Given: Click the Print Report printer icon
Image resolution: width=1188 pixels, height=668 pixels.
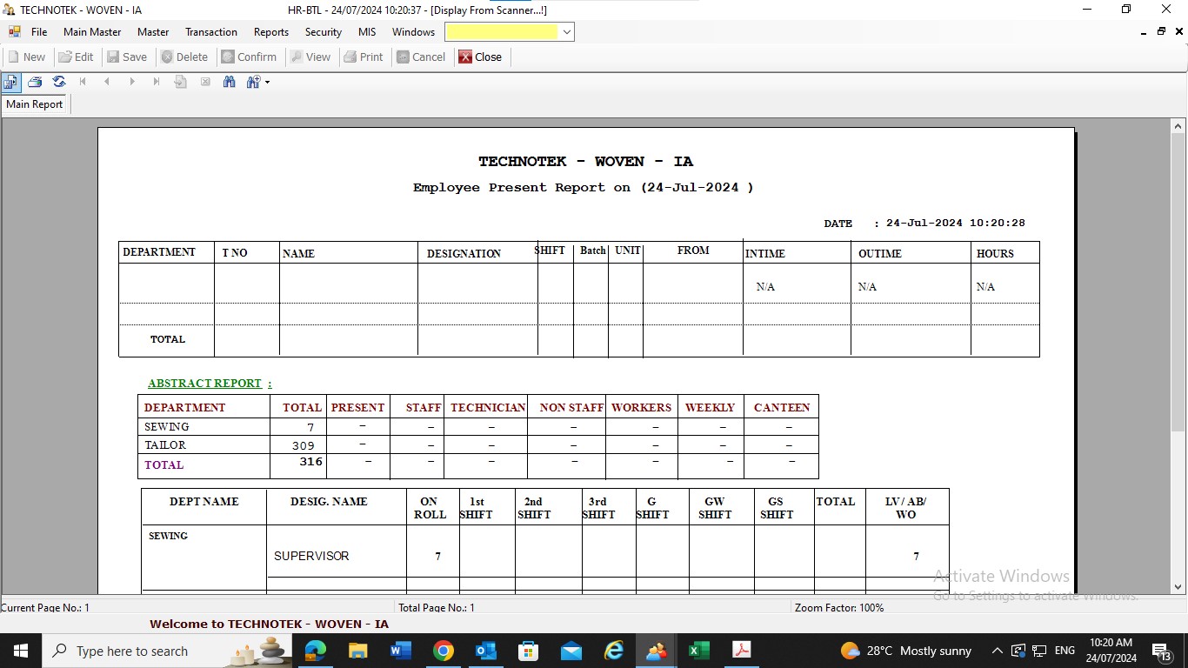Looking at the screenshot, I should [x=35, y=82].
